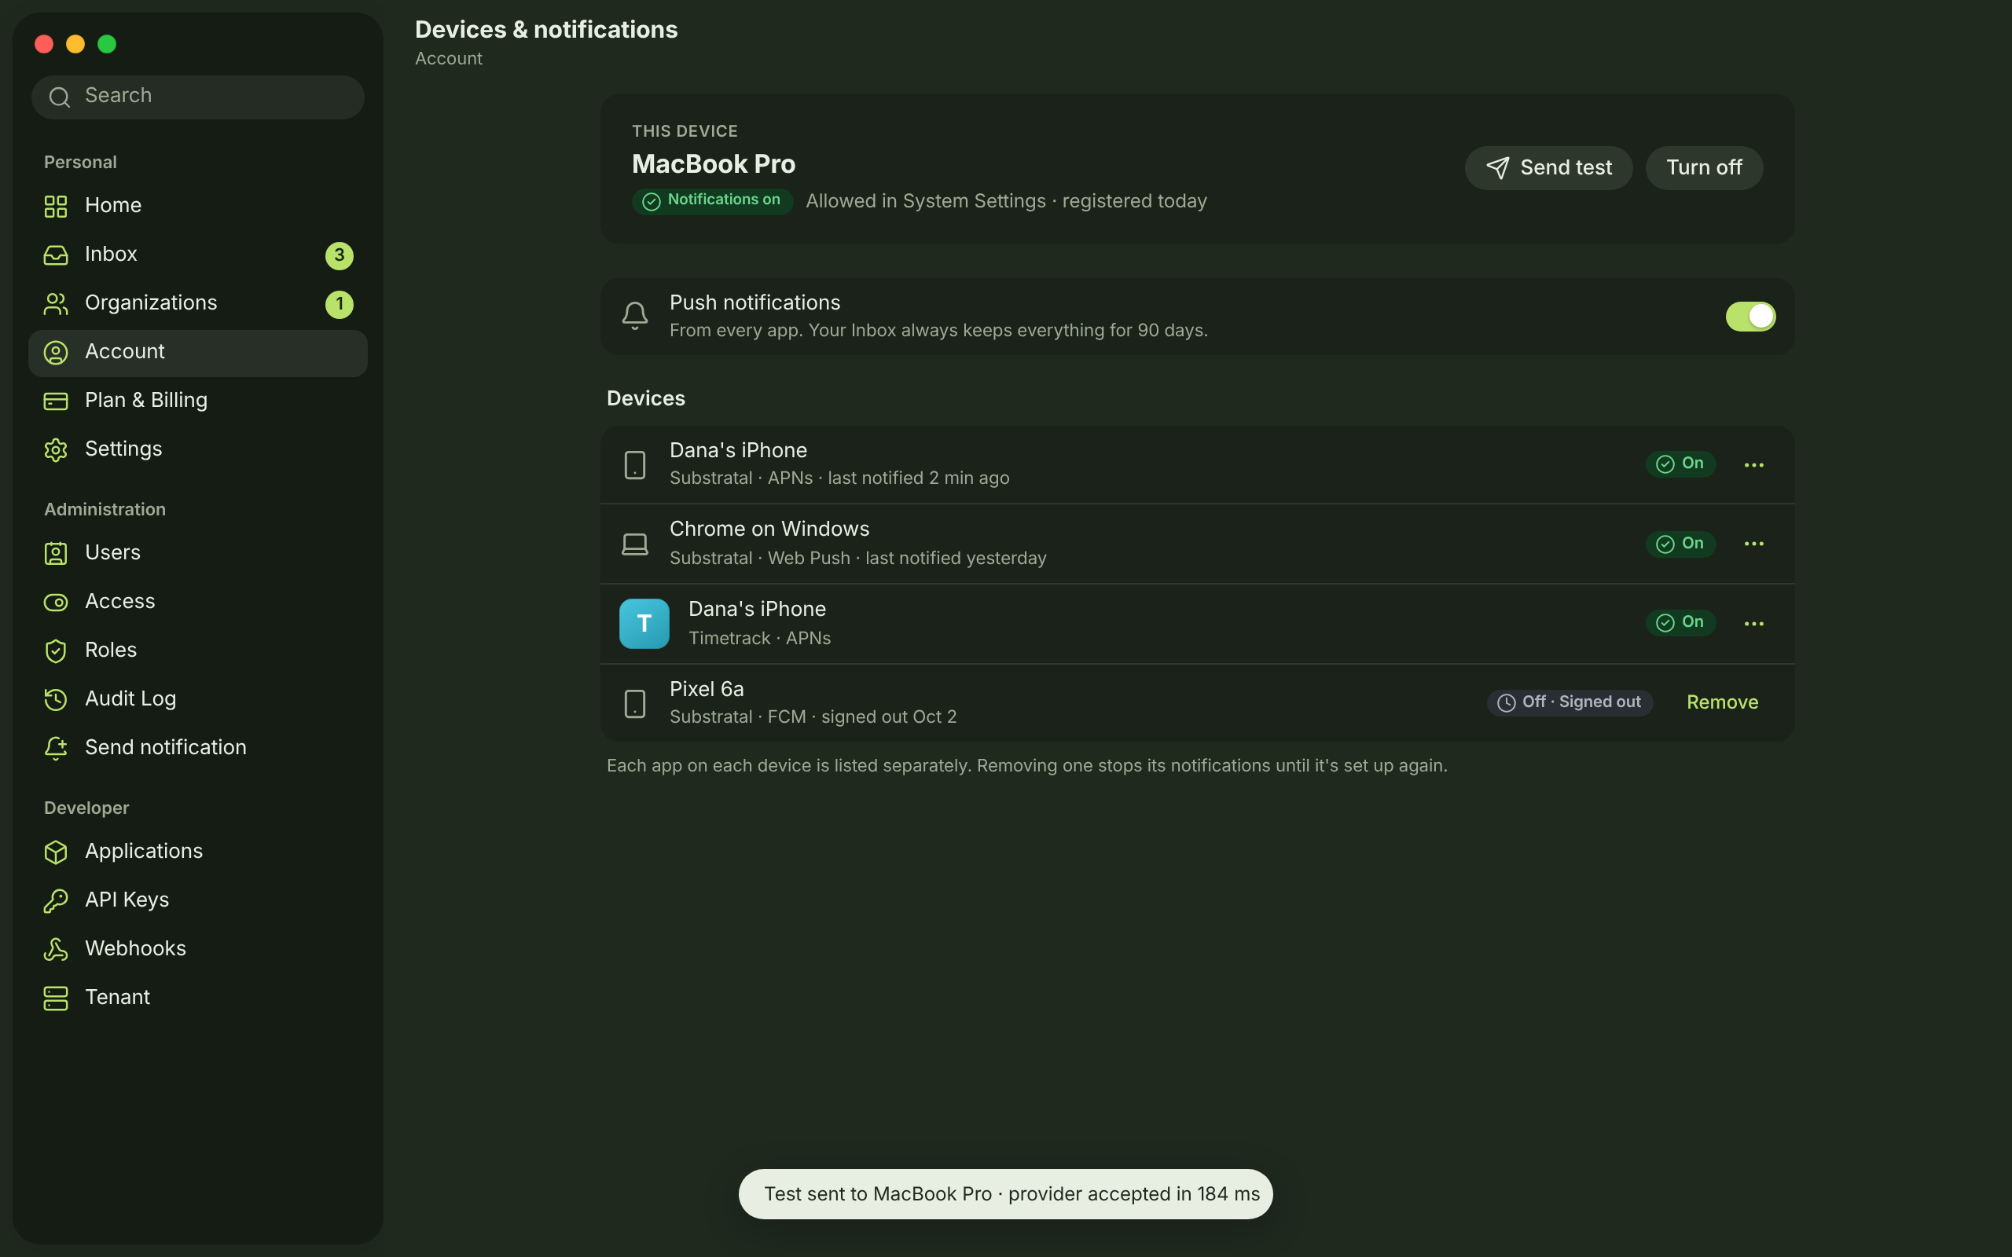The width and height of the screenshot is (2012, 1257).
Task: Click the Tenant server icon
Action: point(56,998)
